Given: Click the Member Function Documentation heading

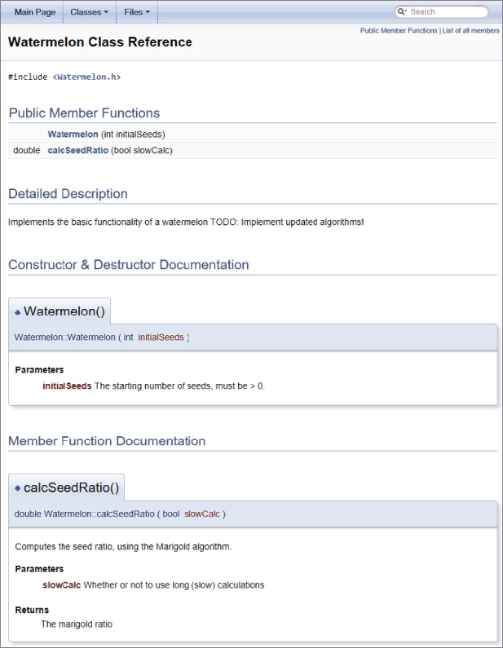Looking at the screenshot, I should (x=107, y=441).
